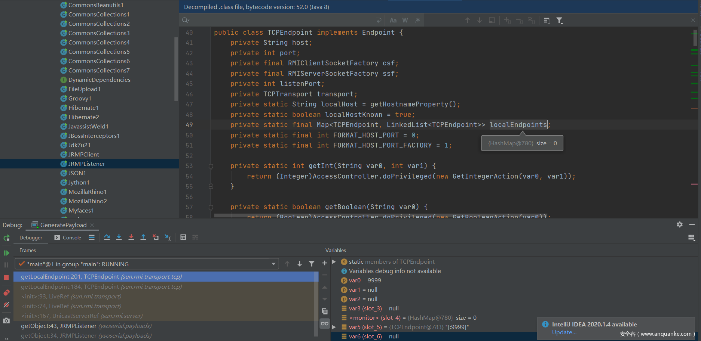
Task: Click Run to Cursor icon
Action: [168, 238]
